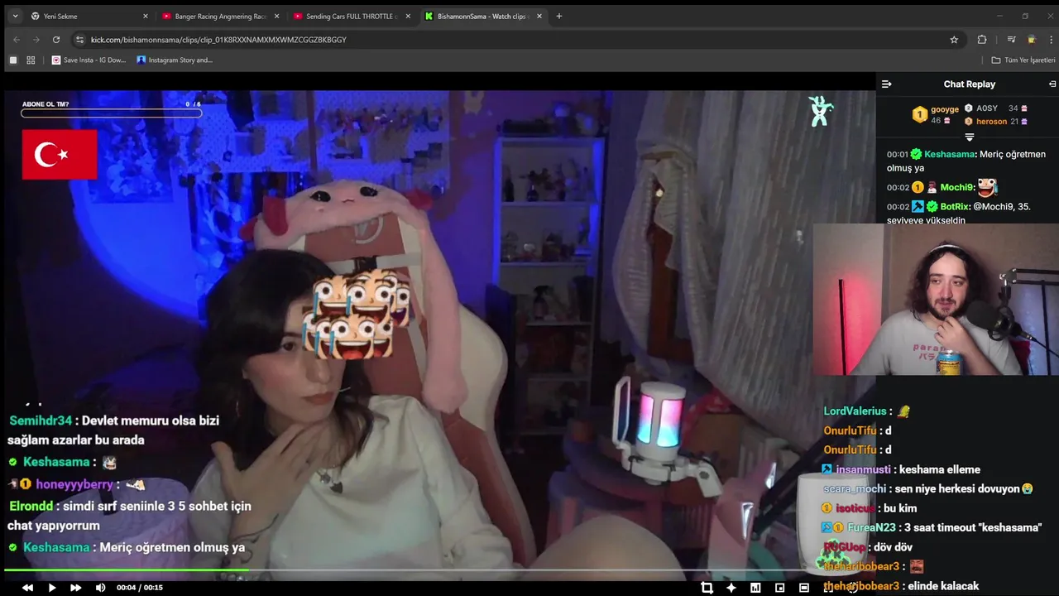Close the Yeni Sekme tab
This screenshot has width=1059, height=596.
(x=146, y=16)
